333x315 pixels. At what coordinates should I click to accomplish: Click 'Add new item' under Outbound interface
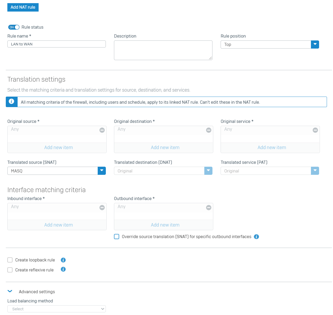click(165, 225)
